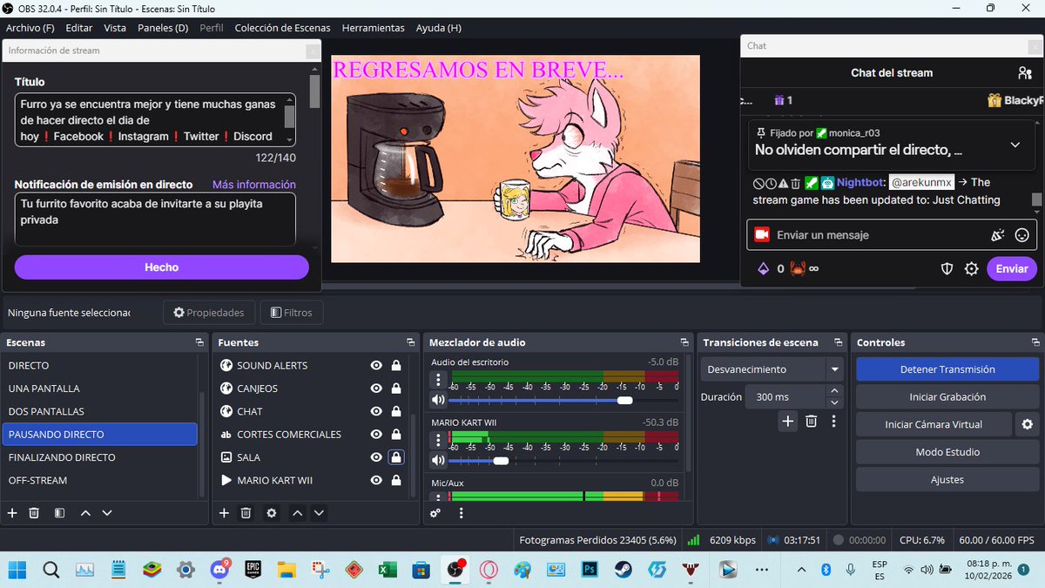The height and width of the screenshot is (588, 1045).
Task: Hide the MARIO KART WII source
Action: tap(376, 480)
